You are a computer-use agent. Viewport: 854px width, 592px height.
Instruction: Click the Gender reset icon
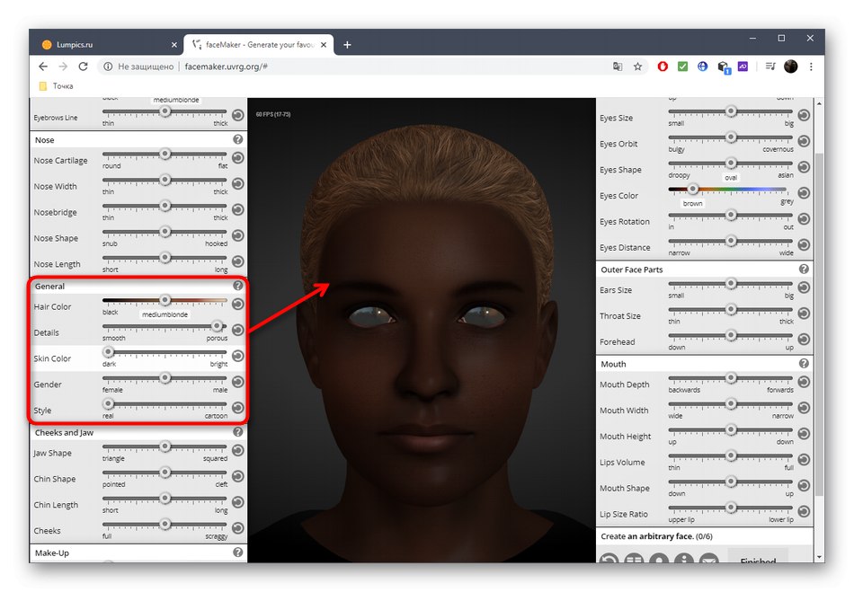(237, 382)
